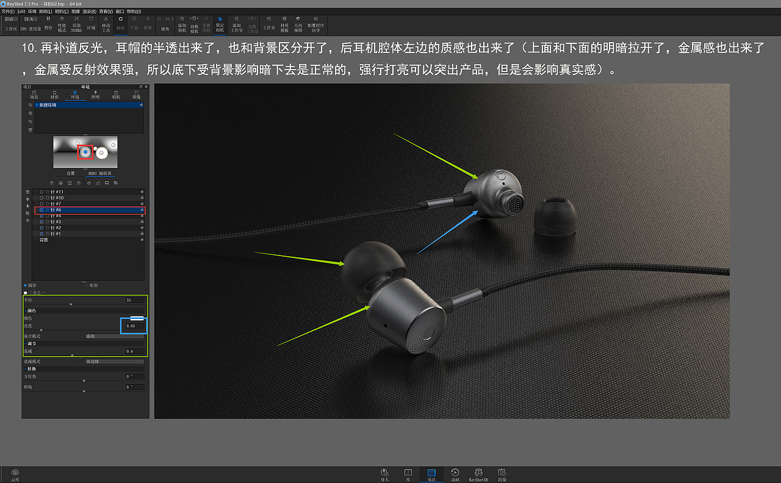This screenshot has width=781, height=483.
Task: Click the 半径 value field showing 35
Action: point(135,300)
